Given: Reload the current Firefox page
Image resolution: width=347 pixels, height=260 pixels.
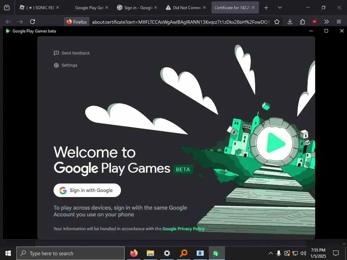Looking at the screenshot, I should (33, 22).
